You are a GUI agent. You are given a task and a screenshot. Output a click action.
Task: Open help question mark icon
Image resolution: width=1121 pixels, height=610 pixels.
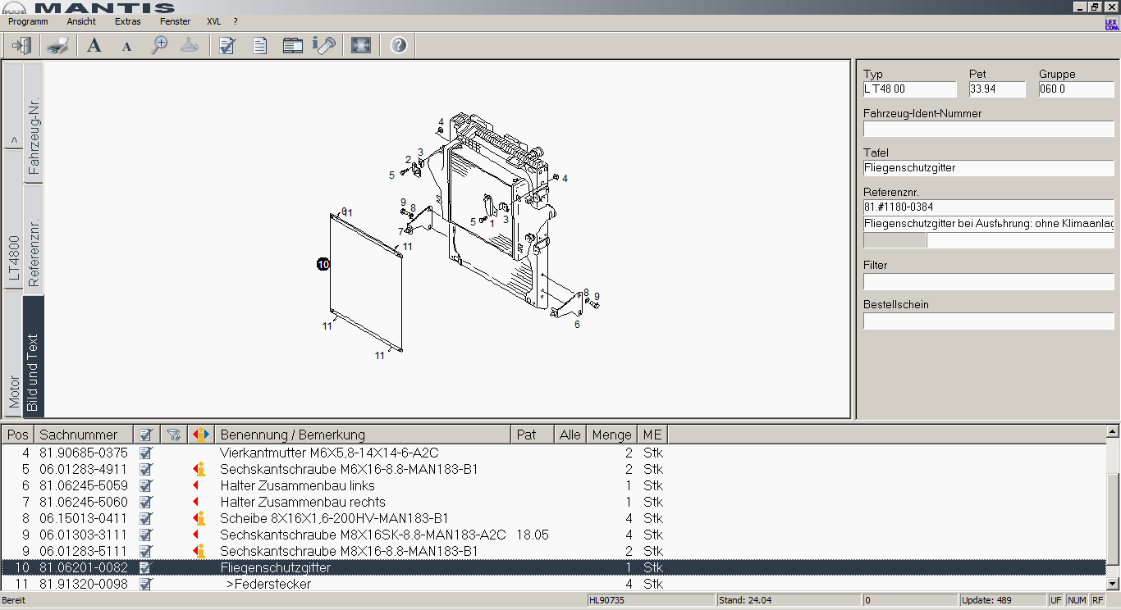click(x=399, y=45)
